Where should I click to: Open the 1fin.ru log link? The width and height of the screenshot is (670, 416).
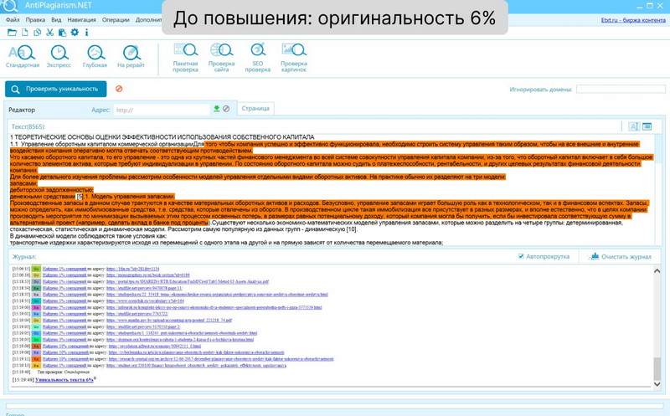tap(133, 269)
